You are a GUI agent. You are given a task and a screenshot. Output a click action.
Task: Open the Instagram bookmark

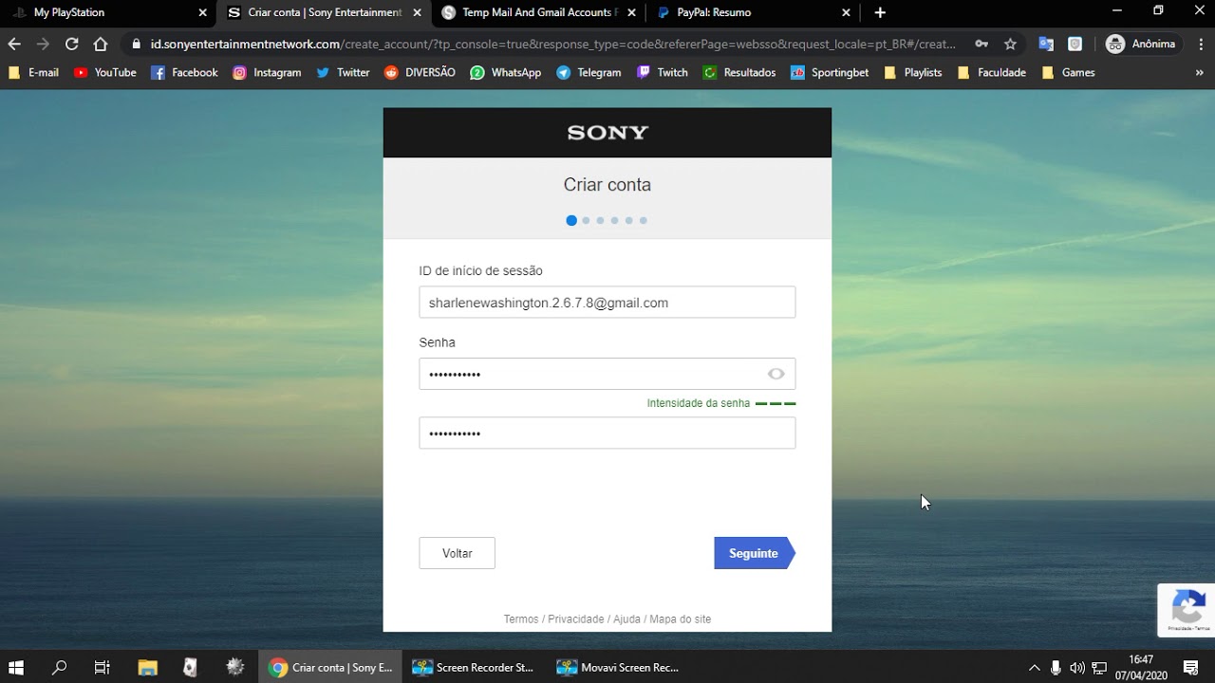(x=267, y=72)
